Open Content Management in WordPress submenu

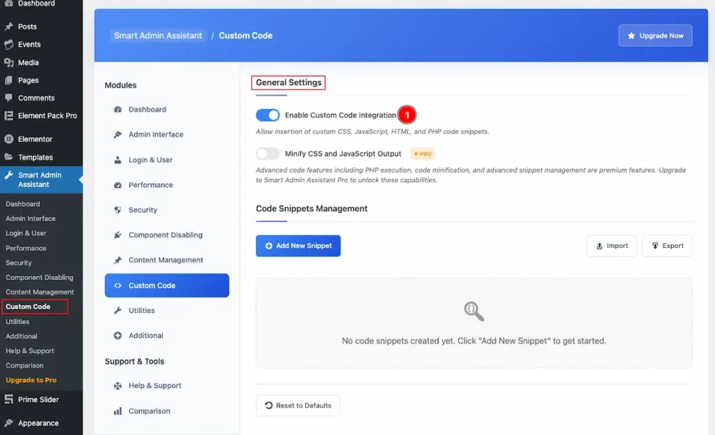pyautogui.click(x=40, y=292)
